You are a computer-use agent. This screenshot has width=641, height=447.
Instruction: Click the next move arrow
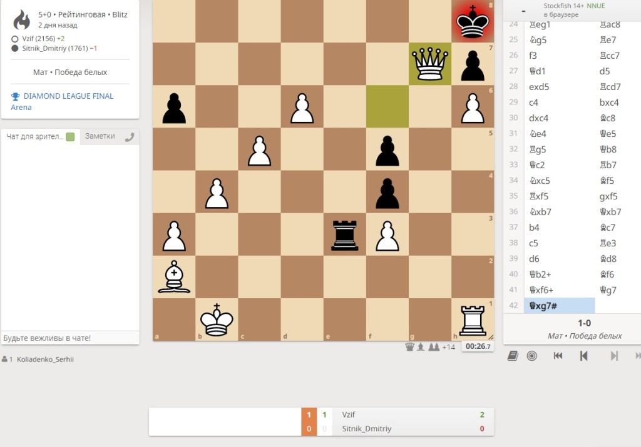[x=614, y=356]
